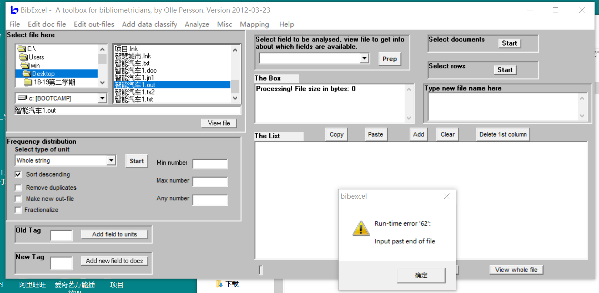This screenshot has width=599, height=293.
Task: Open the Edit doc file menu
Action: (x=47, y=24)
